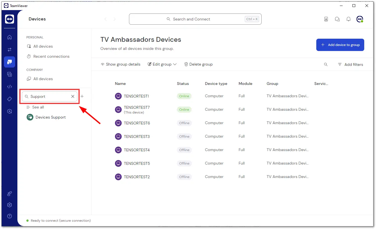The height and width of the screenshot is (229, 376).
Task: Open Add filters
Action: (350, 64)
